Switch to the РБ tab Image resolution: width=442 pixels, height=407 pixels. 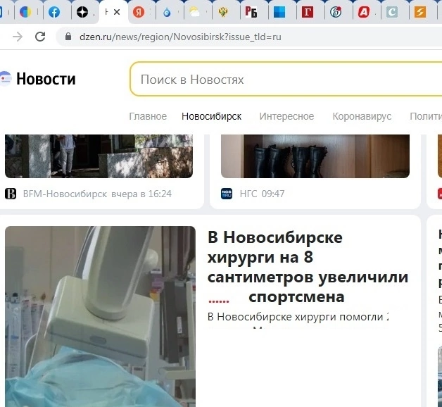pyautogui.click(x=251, y=12)
